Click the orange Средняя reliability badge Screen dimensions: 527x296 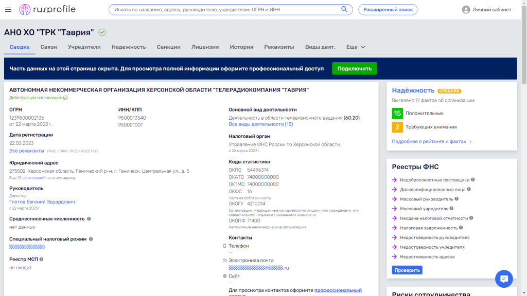(x=449, y=91)
